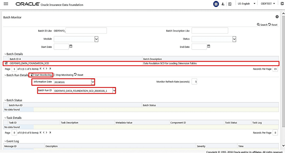The width and height of the screenshot is (285, 153).
Task: Click the Severity column header
Action: (x=201, y=146)
